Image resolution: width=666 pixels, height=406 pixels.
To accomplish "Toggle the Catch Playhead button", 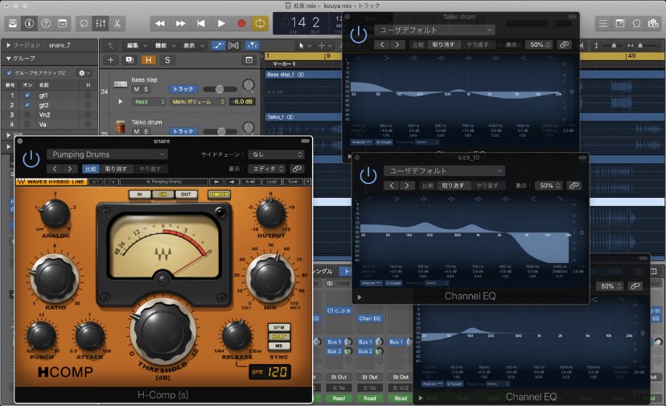I will point(252,46).
